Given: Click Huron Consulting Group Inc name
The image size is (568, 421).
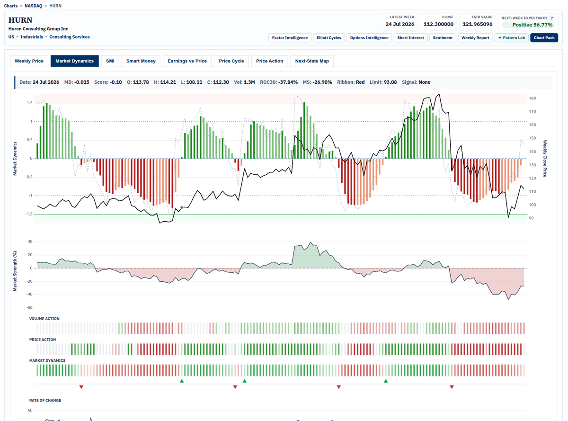Looking at the screenshot, I should pyautogui.click(x=38, y=29).
